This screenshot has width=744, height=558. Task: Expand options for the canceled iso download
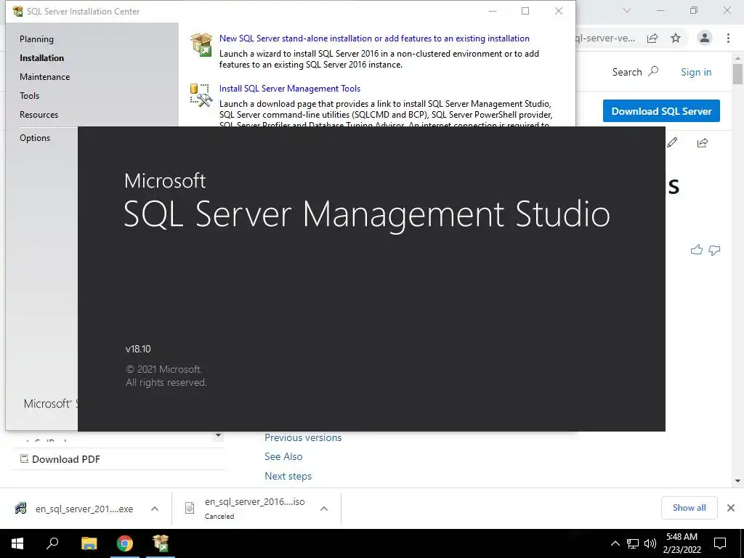click(324, 509)
